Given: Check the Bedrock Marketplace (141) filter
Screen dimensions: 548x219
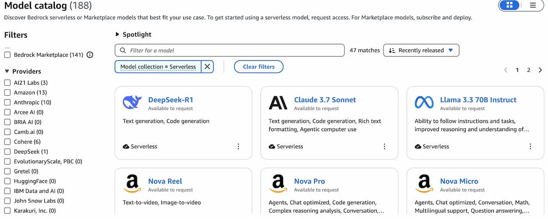Looking at the screenshot, I should [x=7, y=55].
